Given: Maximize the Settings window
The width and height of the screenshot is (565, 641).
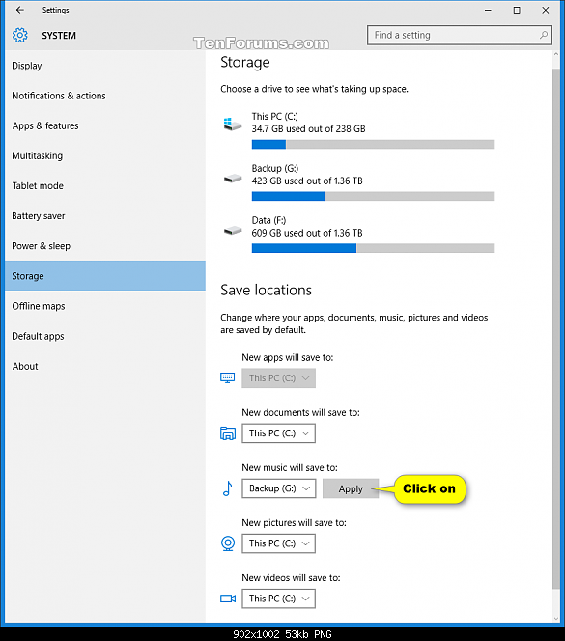Looking at the screenshot, I should coord(517,11).
